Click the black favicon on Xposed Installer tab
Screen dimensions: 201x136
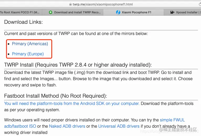click(x=172, y=12)
